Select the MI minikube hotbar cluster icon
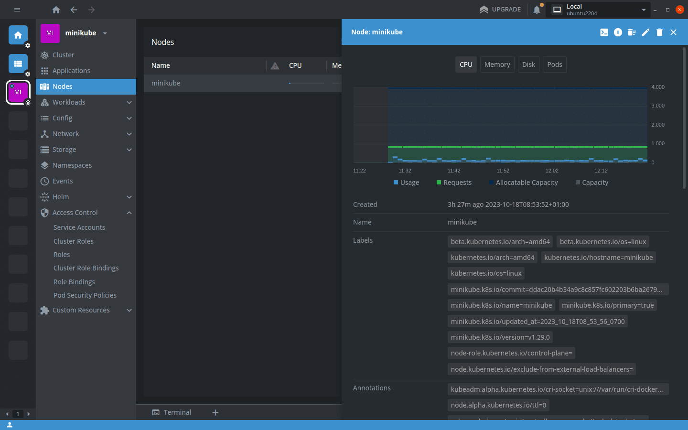The height and width of the screenshot is (430, 688). (x=18, y=92)
